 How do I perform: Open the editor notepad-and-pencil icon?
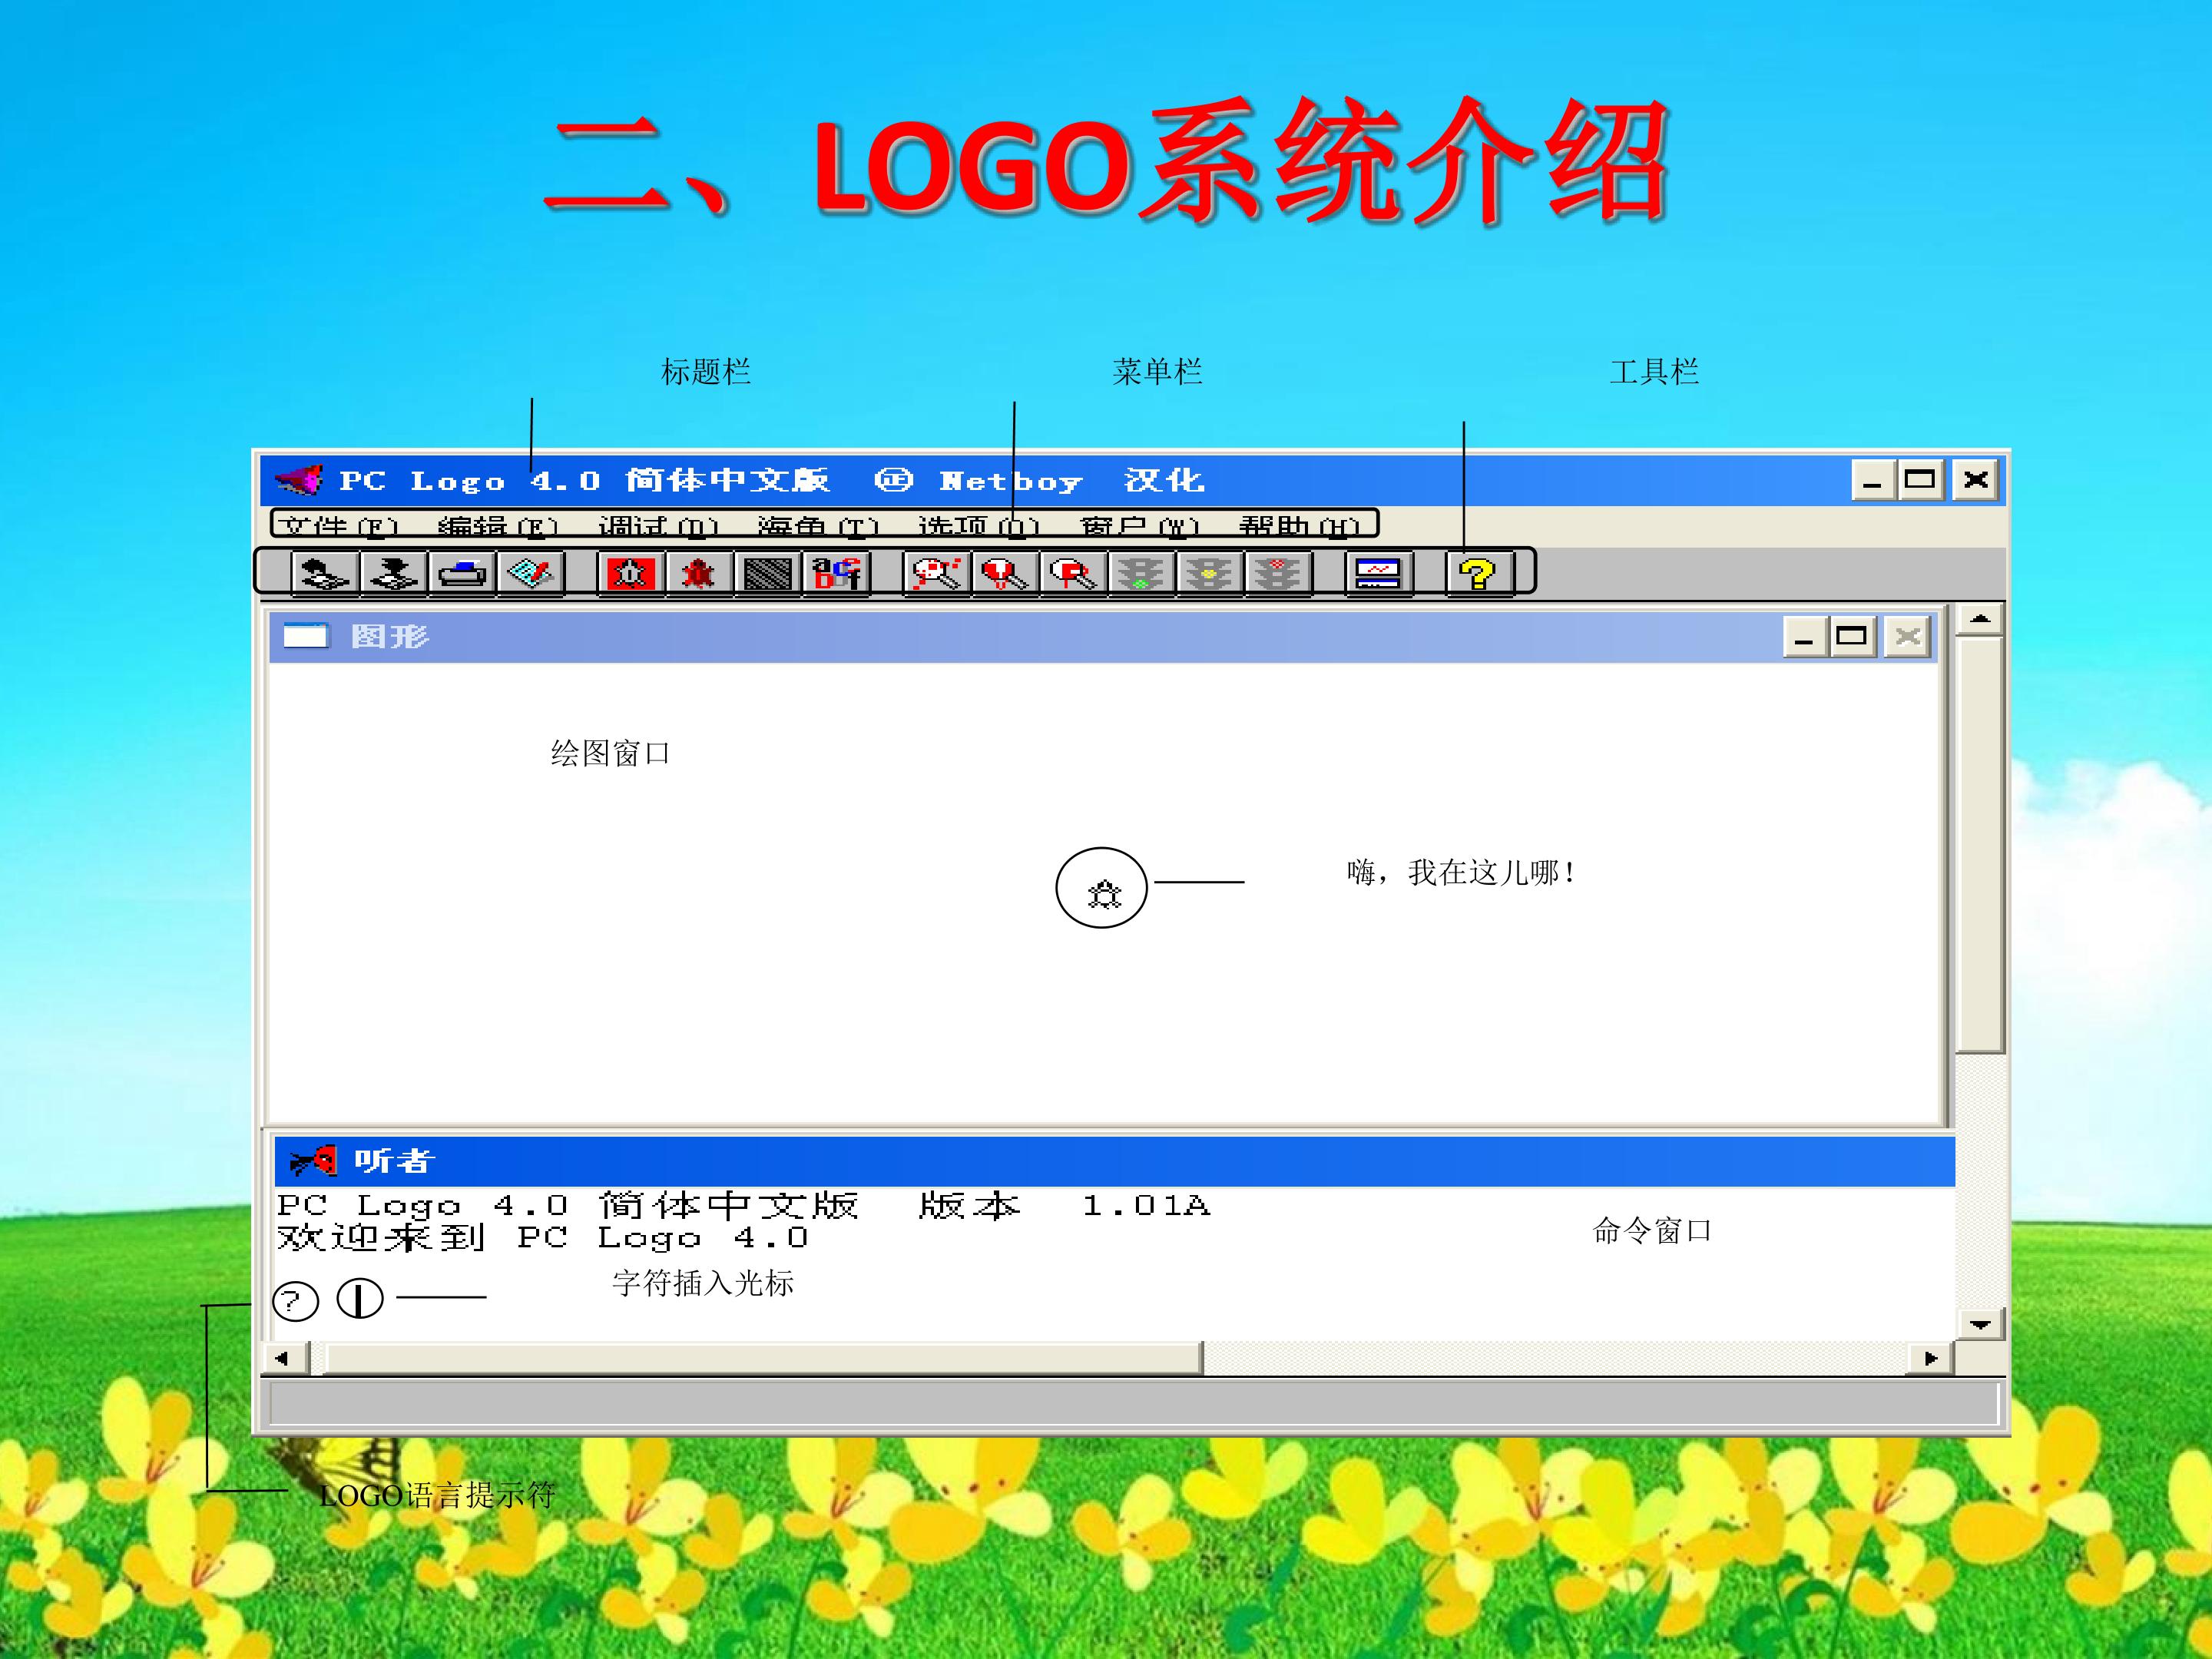(x=531, y=574)
